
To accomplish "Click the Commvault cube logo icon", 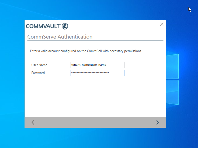I will tap(65, 26).
